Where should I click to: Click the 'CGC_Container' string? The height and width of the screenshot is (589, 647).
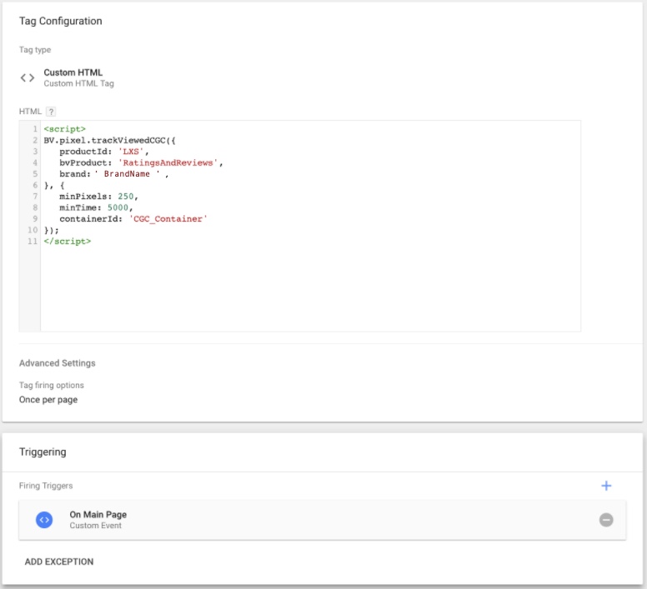tap(168, 219)
